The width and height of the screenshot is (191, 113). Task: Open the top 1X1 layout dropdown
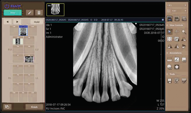click(176, 5)
